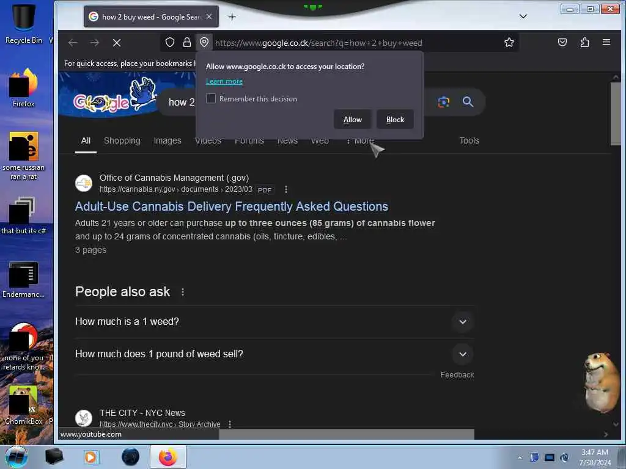
Task: Open the 'none of you' desktop shortcut
Action: point(24,347)
